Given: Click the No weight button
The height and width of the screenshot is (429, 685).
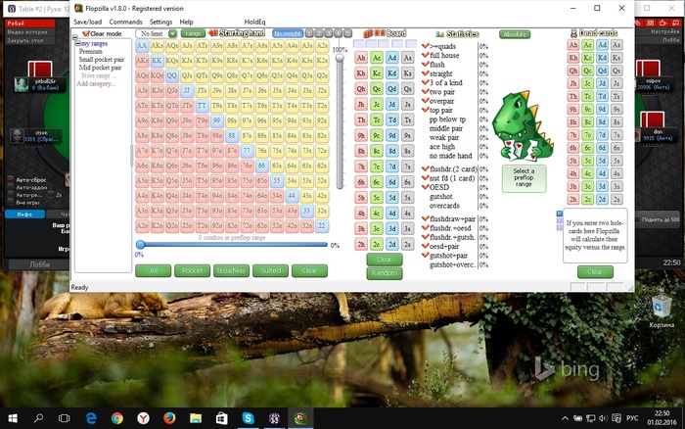Looking at the screenshot, I should (288, 33).
